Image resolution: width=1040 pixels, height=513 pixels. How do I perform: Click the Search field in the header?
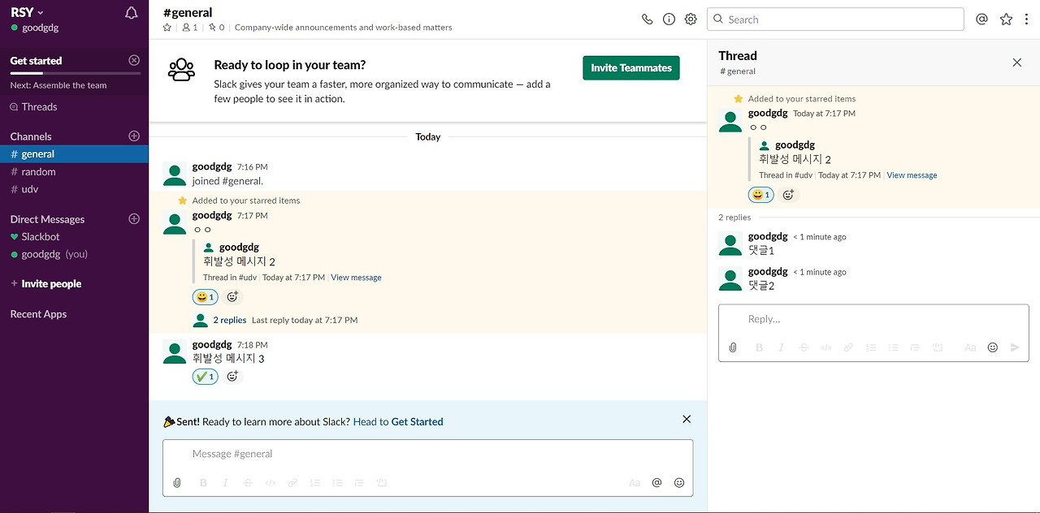click(835, 19)
